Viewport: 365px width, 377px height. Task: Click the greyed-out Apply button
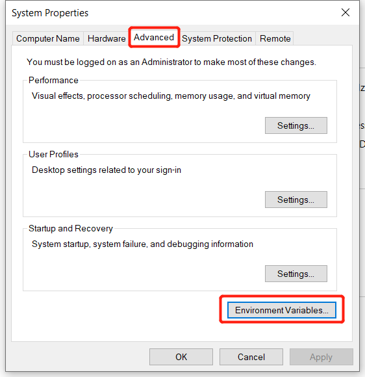coord(321,357)
